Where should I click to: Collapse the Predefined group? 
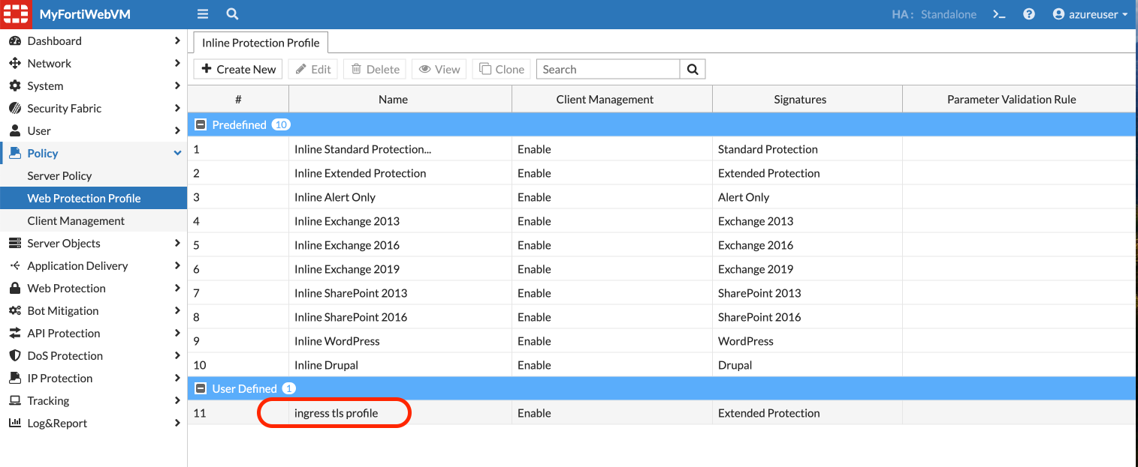tap(201, 124)
